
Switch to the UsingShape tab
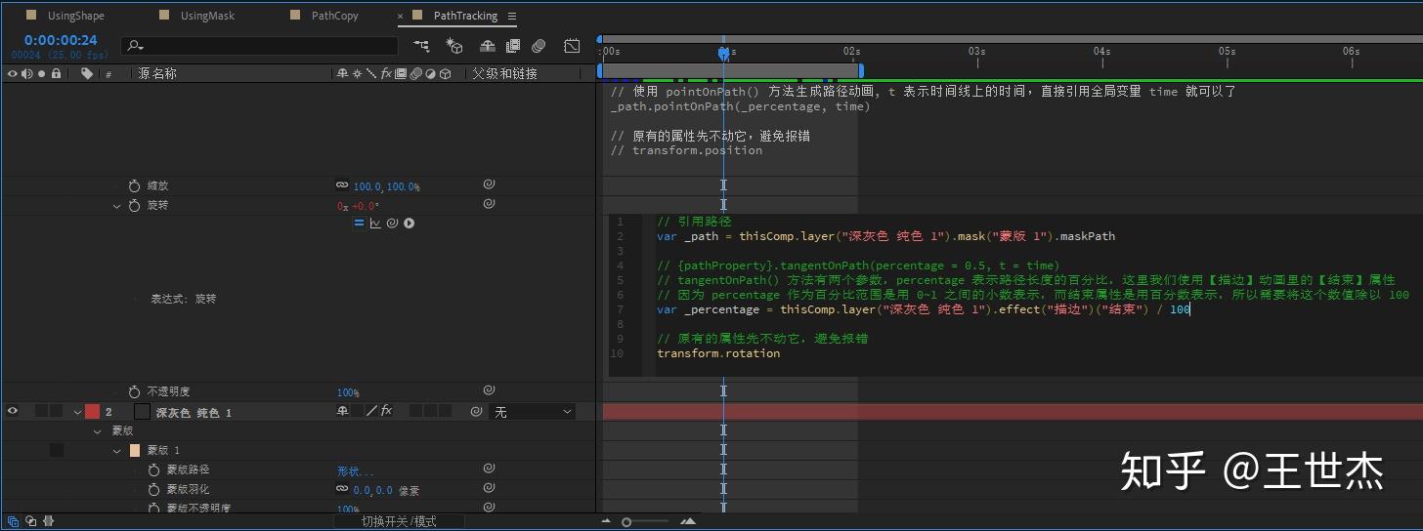(x=75, y=16)
